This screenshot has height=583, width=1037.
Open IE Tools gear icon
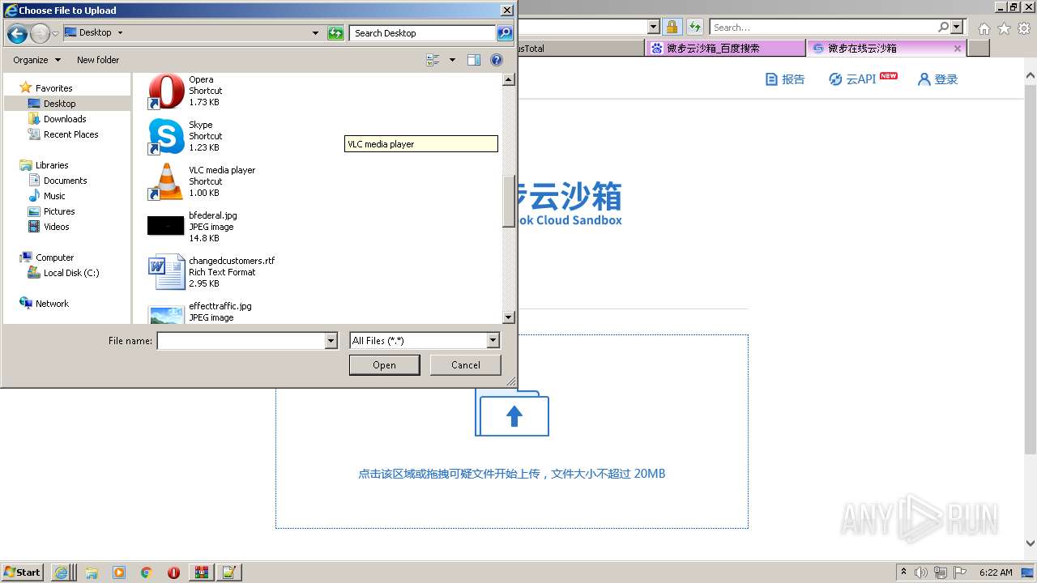click(x=1024, y=28)
